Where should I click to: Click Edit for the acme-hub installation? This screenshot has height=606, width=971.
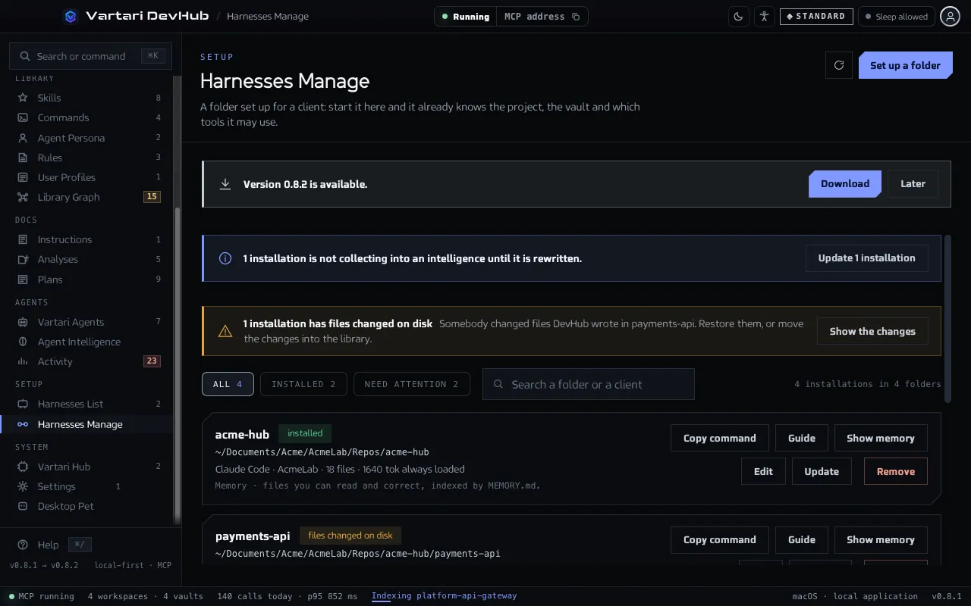click(763, 471)
